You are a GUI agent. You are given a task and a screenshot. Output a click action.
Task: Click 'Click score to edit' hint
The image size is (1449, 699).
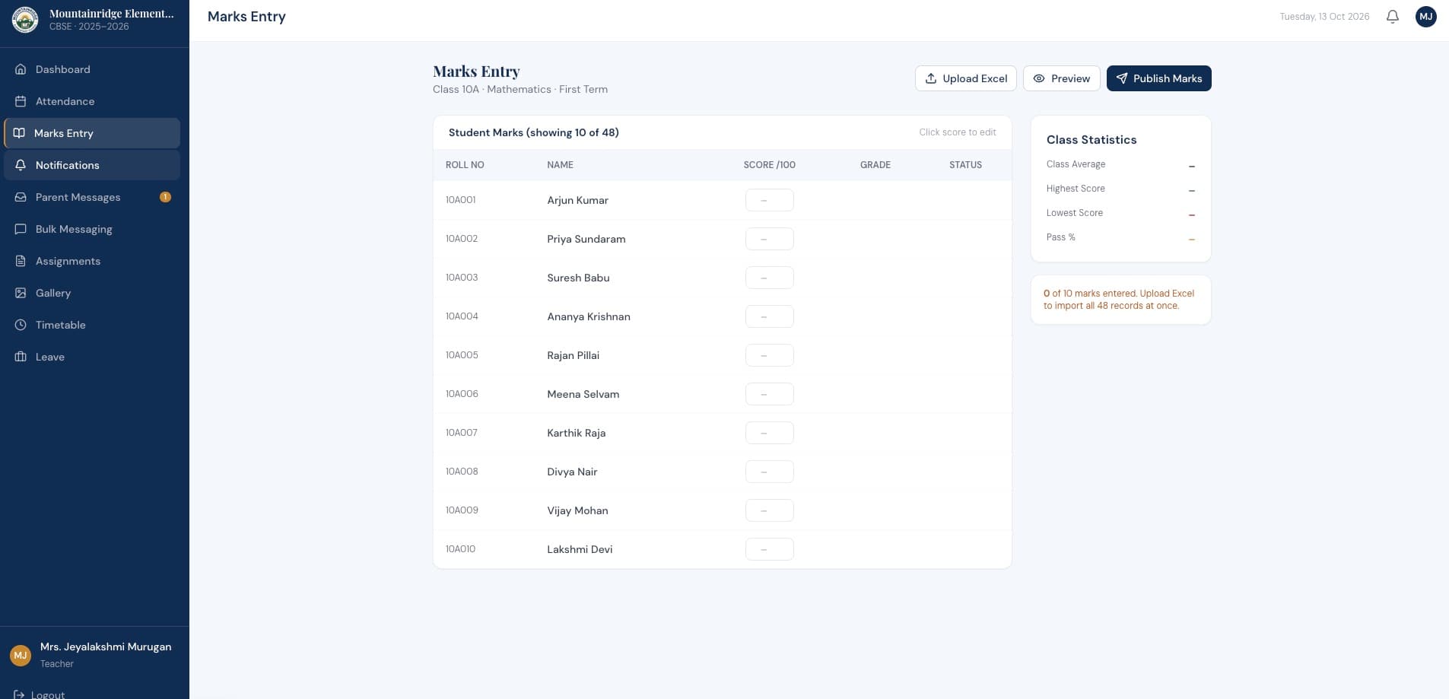pyautogui.click(x=958, y=132)
